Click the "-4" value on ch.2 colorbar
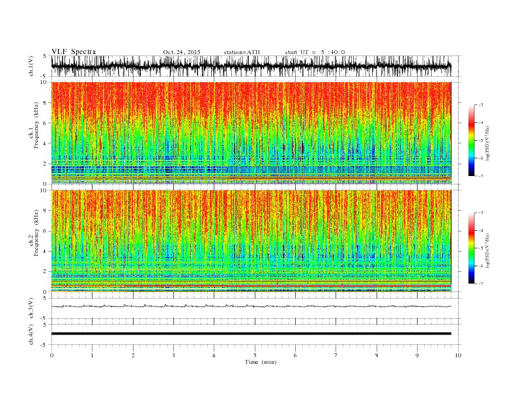This screenshot has width=516, height=399. [x=481, y=230]
